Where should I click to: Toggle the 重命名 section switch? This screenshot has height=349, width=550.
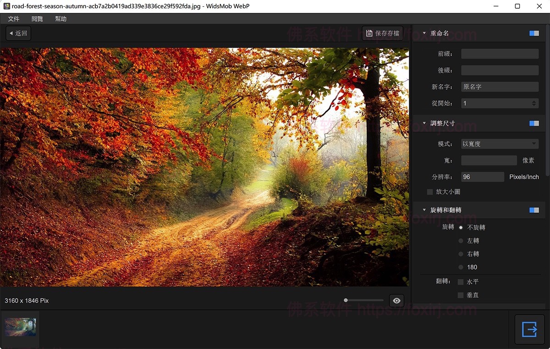click(534, 33)
